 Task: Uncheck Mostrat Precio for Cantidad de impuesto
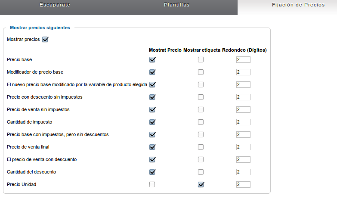[x=152, y=122]
